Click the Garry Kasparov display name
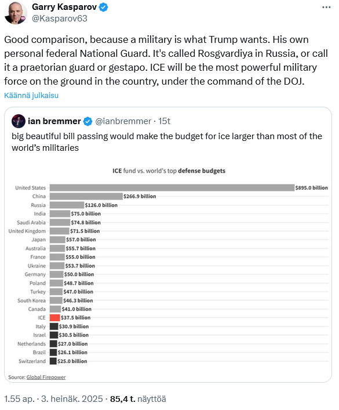The height and width of the screenshot is (410, 339). (x=64, y=7)
